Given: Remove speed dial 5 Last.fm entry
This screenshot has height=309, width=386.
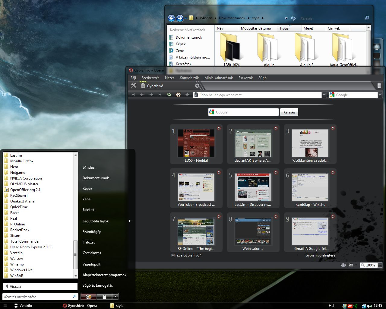Looking at the screenshot, I should 276,173.
